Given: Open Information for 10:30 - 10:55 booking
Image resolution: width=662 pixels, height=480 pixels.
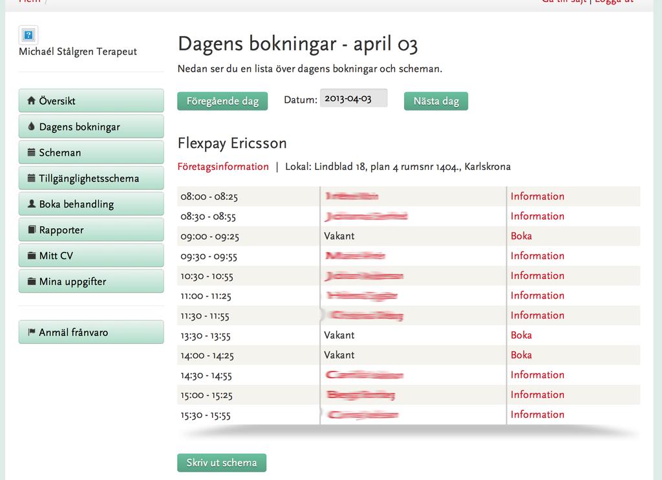Looking at the screenshot, I should (537, 275).
